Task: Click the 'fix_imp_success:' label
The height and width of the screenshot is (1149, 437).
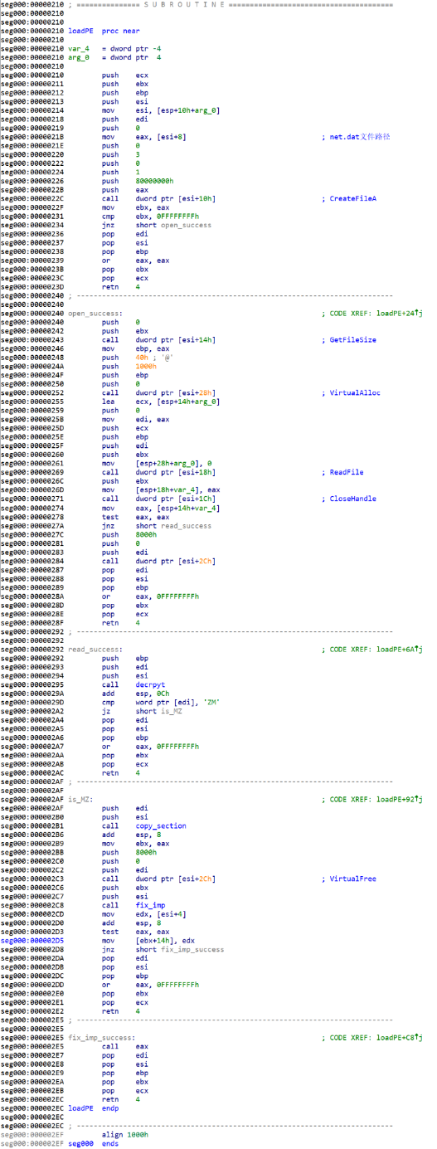Action: tap(101, 1037)
